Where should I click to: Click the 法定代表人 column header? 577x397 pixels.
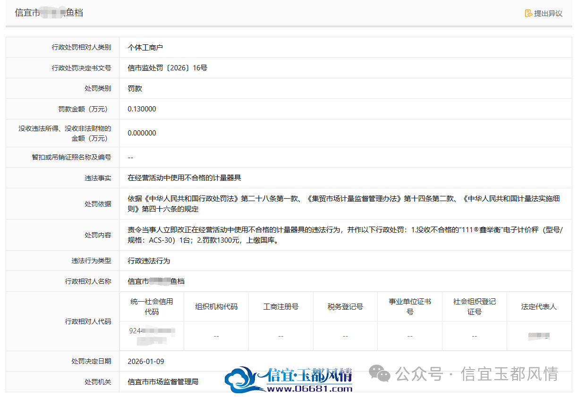click(x=539, y=306)
